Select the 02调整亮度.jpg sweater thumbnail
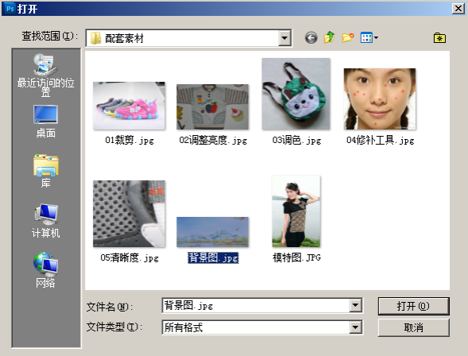 (212, 106)
